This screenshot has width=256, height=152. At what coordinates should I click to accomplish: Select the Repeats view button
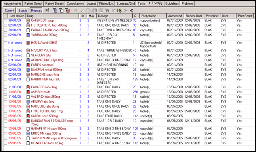[x=36, y=10]
